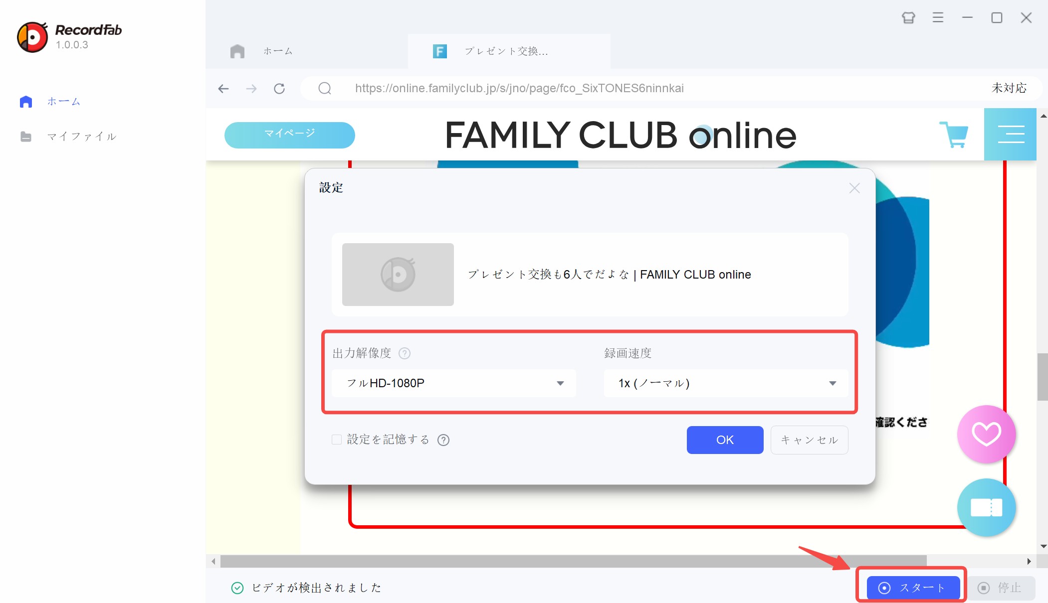
Task: Open the マイファイル sidebar item
Action: tap(68, 137)
